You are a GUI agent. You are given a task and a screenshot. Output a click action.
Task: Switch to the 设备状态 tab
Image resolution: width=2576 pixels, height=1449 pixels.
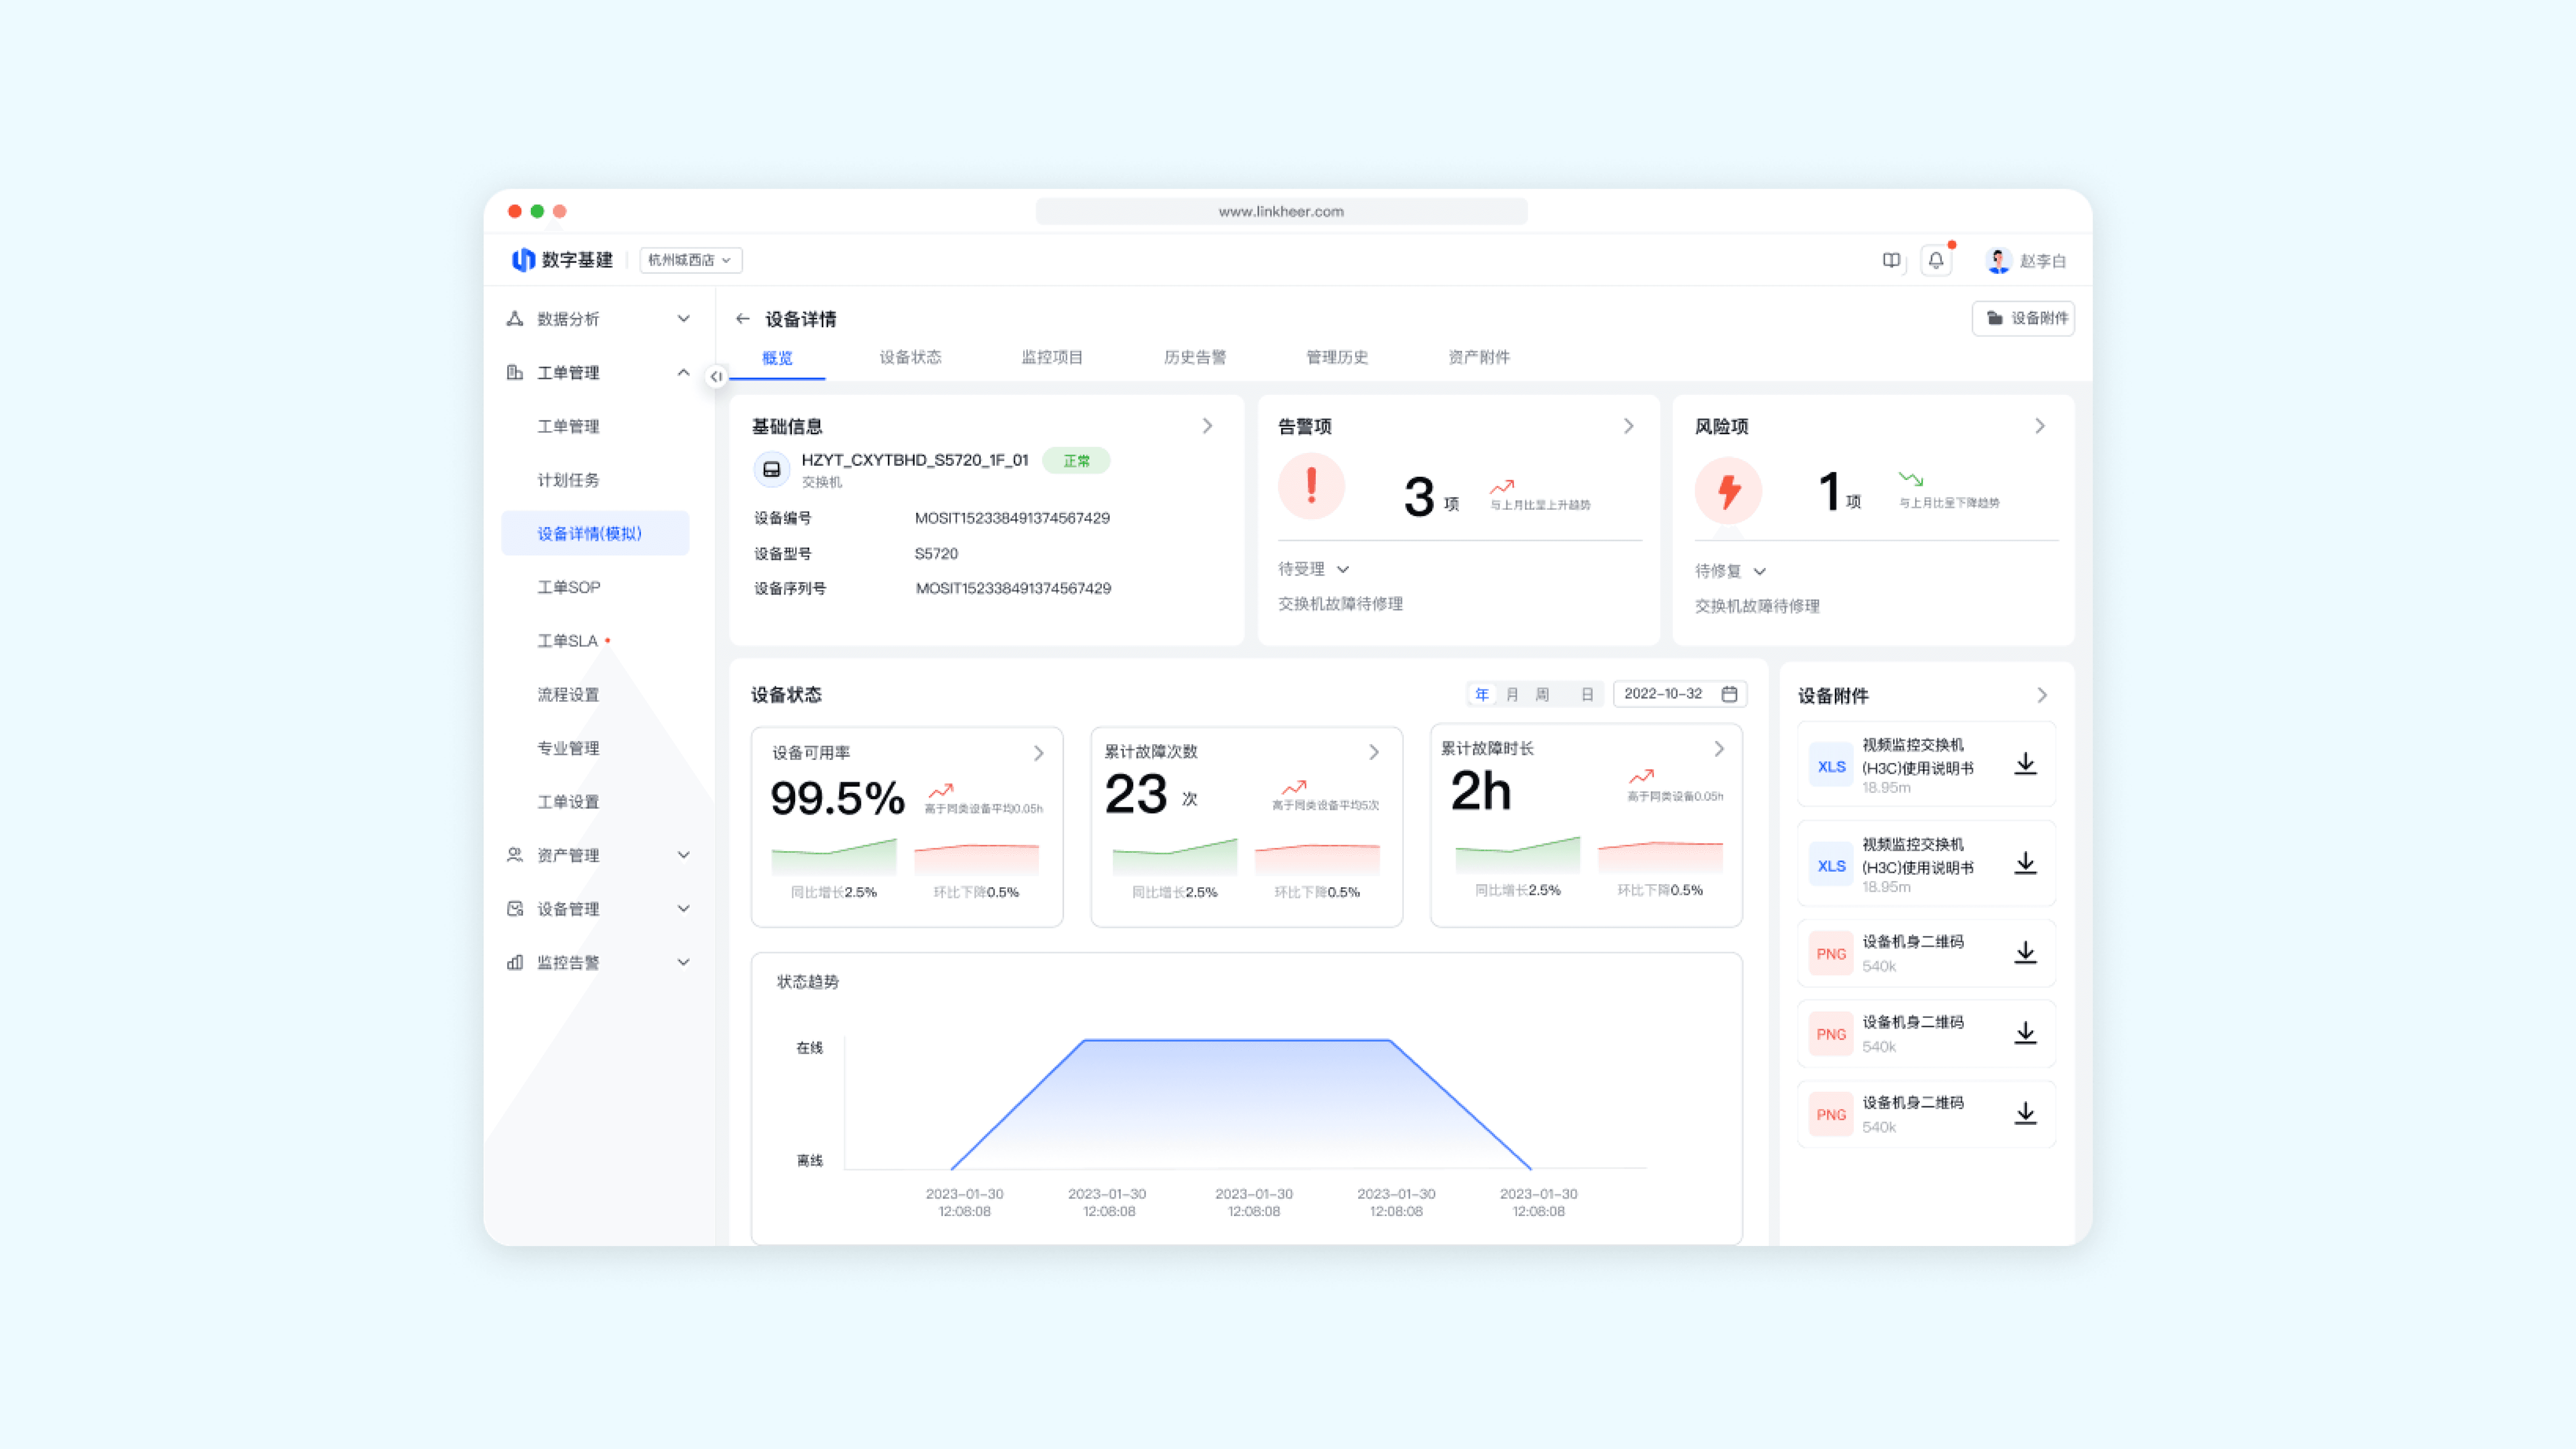coord(910,357)
